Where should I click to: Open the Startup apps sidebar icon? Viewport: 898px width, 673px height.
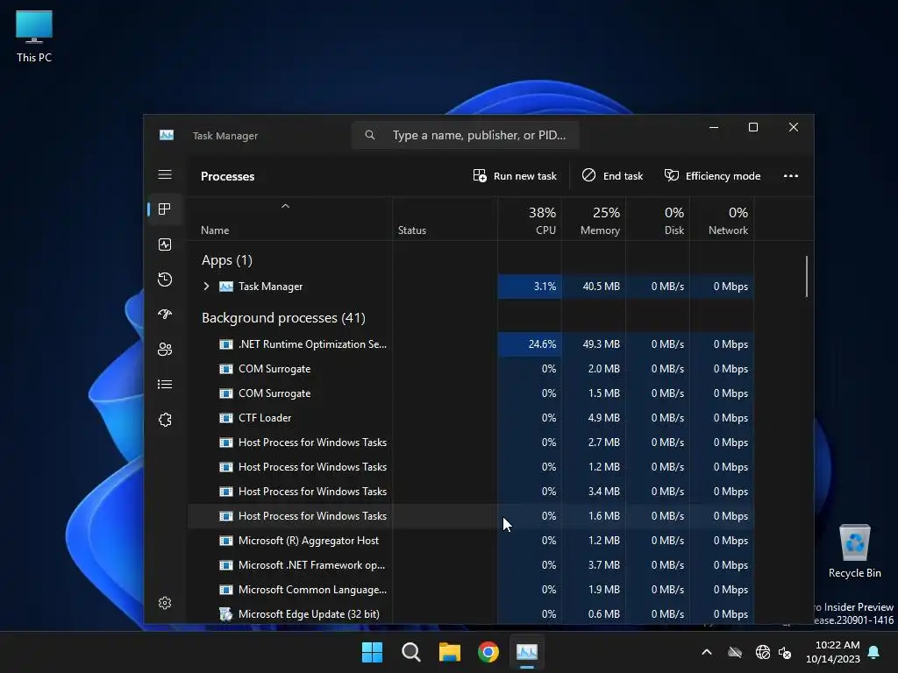[x=165, y=315]
